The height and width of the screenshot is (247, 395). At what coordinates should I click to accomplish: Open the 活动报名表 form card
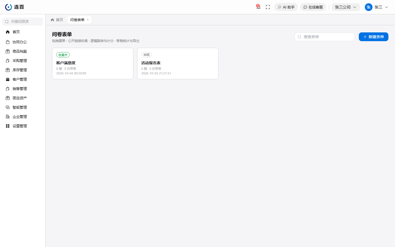point(178,64)
